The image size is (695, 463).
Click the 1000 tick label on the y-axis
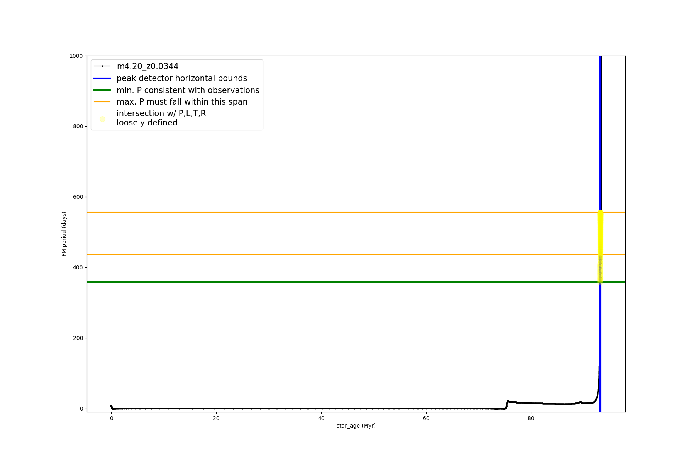(76, 56)
